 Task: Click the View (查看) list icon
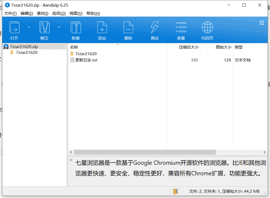point(181,27)
